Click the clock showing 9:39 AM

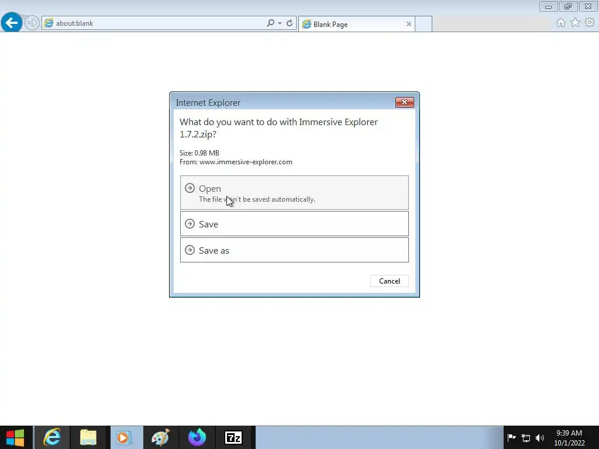coord(569,433)
